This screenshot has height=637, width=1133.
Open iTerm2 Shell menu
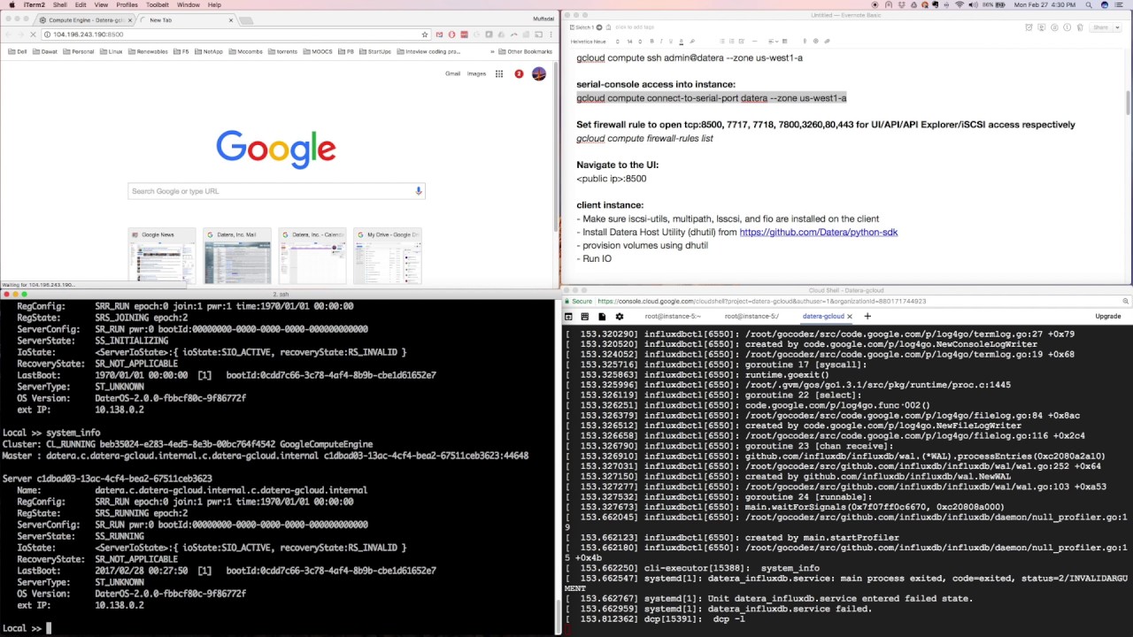[x=59, y=4]
